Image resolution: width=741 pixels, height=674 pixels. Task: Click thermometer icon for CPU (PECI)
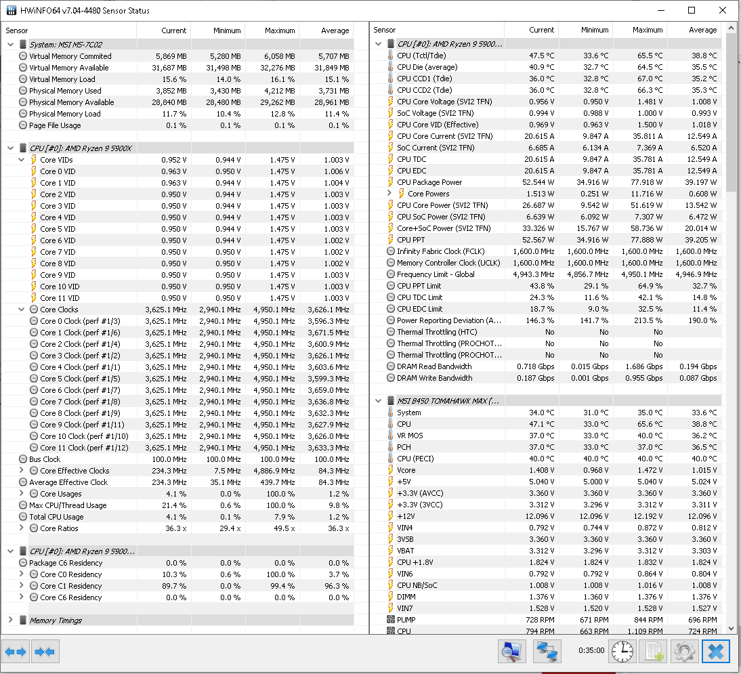click(390, 459)
